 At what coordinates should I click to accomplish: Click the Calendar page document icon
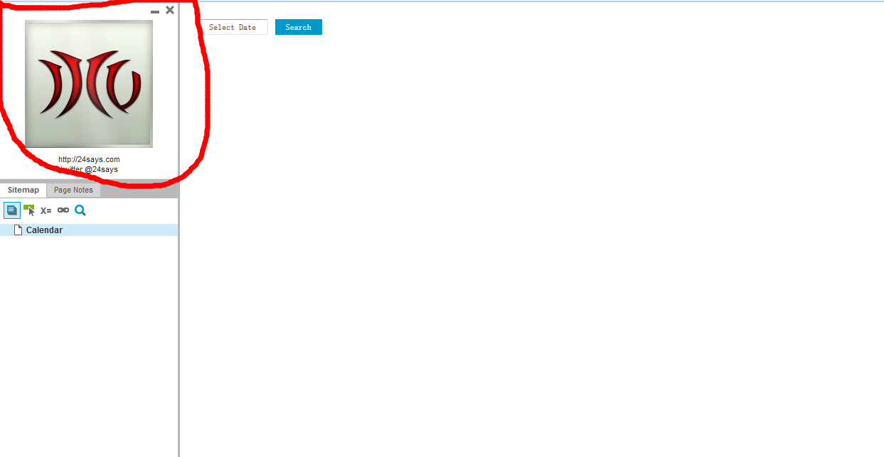pos(18,230)
